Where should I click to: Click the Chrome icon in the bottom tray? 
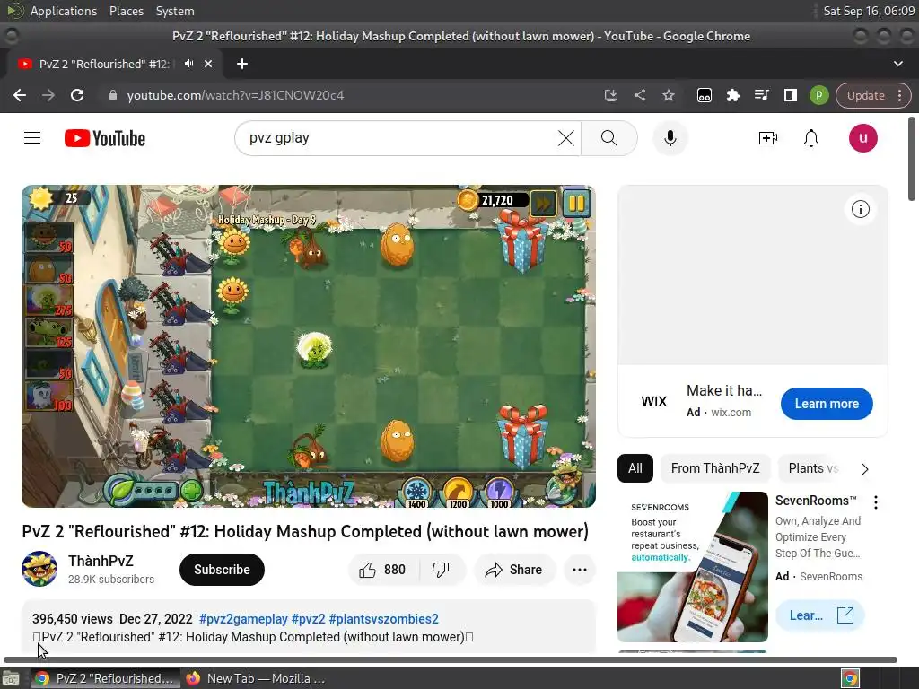pyautogui.click(x=850, y=678)
